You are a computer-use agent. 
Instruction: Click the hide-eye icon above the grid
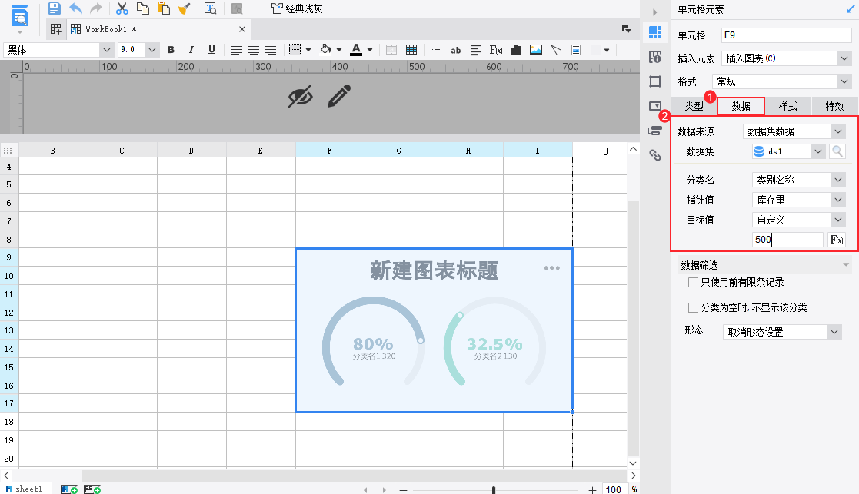(x=300, y=96)
